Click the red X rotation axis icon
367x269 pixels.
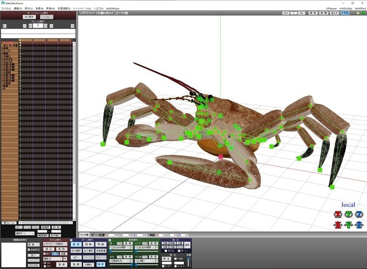pos(337,214)
